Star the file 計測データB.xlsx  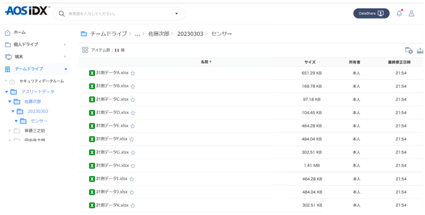[x=132, y=86]
